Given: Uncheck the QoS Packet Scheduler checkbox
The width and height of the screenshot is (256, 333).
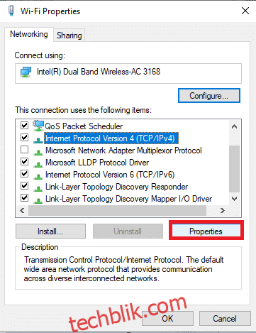Looking at the screenshot, I should [x=25, y=126].
